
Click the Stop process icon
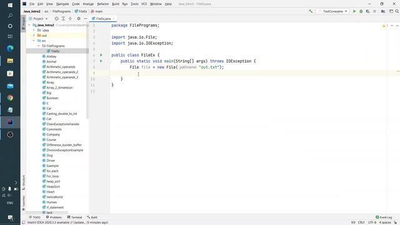click(x=374, y=11)
